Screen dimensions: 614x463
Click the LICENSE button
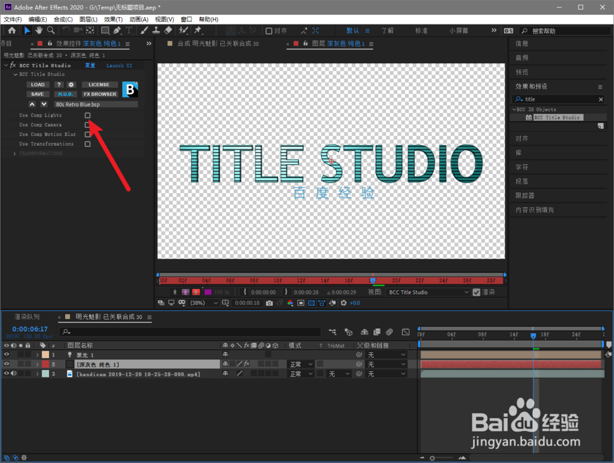(99, 85)
